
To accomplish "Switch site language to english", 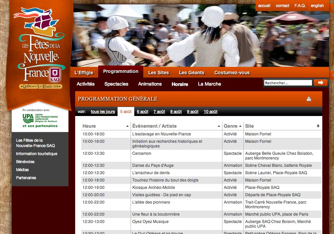I will [317, 6].
